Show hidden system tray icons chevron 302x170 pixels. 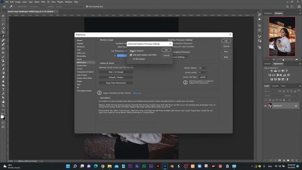(x=252, y=166)
